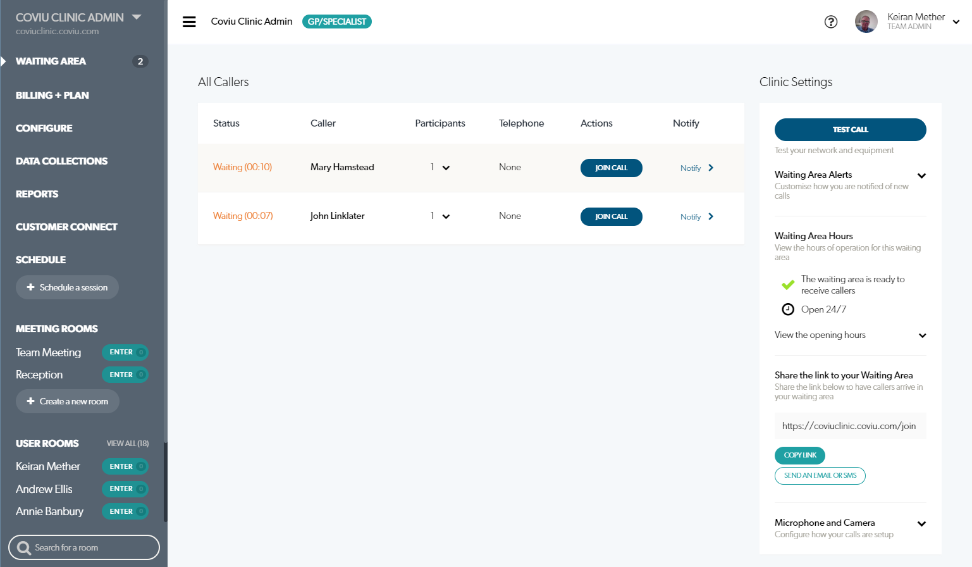This screenshot has height=567, width=972.
Task: Click the Status column header
Action: tap(226, 123)
